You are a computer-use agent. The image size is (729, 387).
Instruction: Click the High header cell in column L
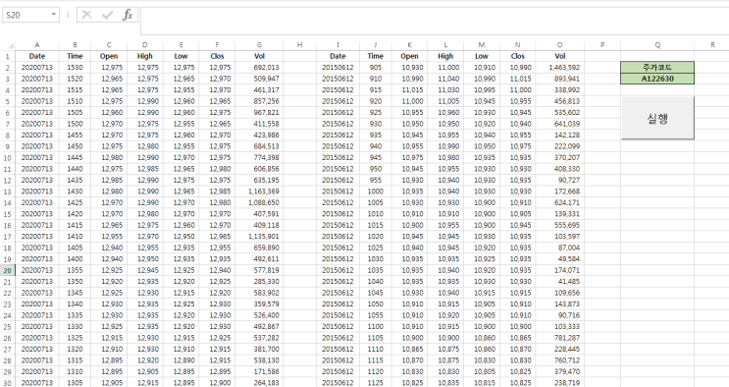445,56
